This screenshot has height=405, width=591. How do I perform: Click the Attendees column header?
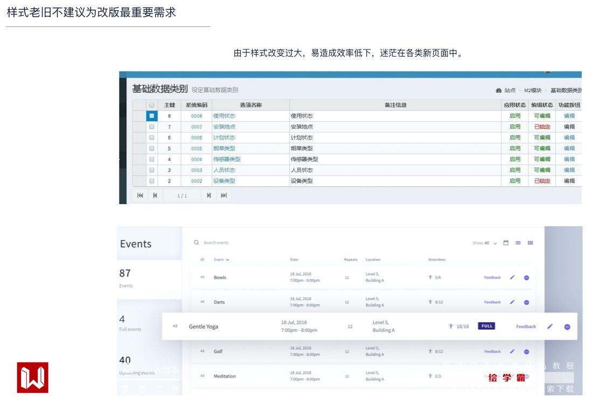(x=436, y=260)
